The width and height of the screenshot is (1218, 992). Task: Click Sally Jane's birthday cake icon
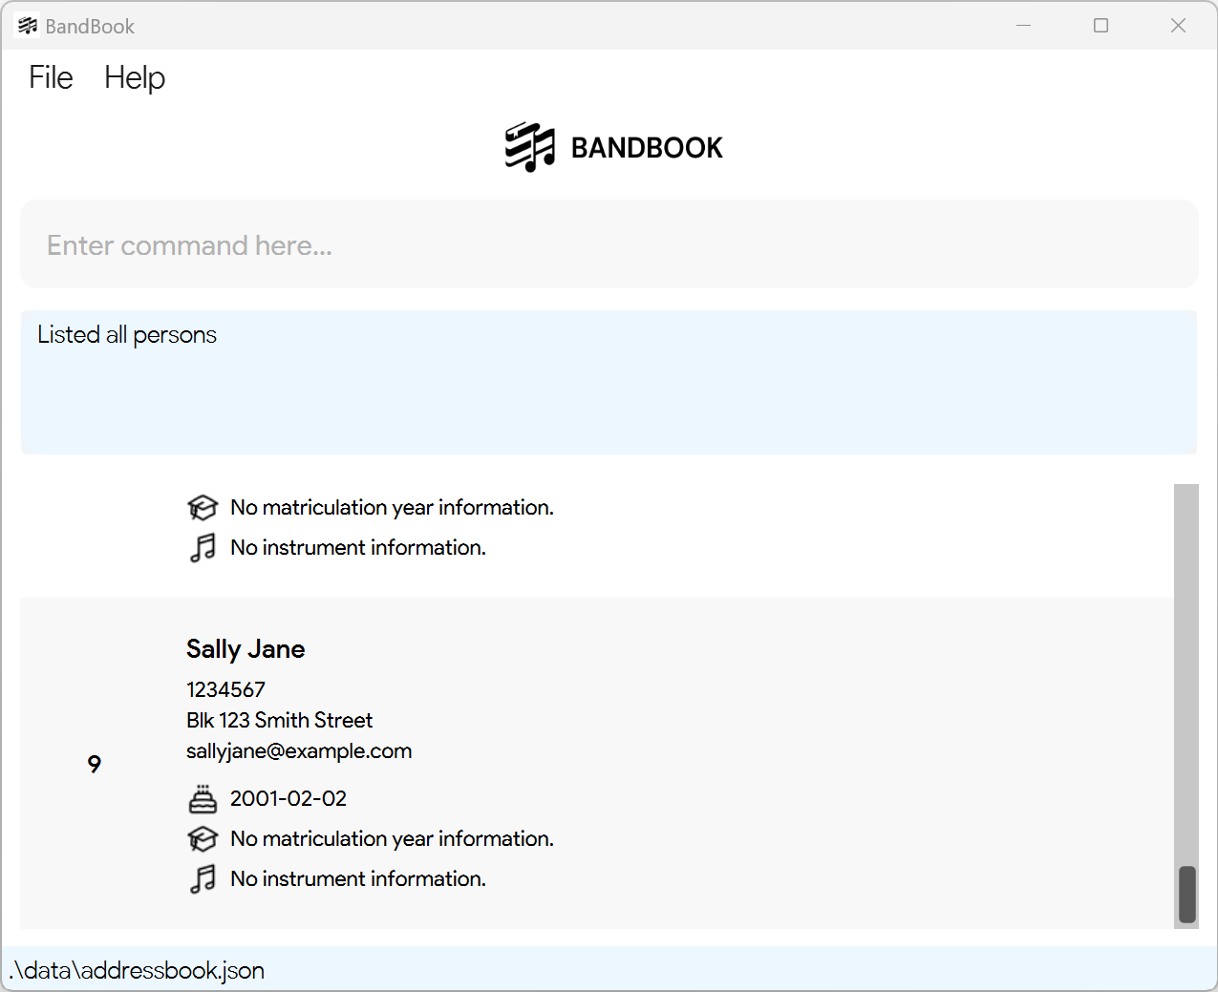pyautogui.click(x=203, y=798)
